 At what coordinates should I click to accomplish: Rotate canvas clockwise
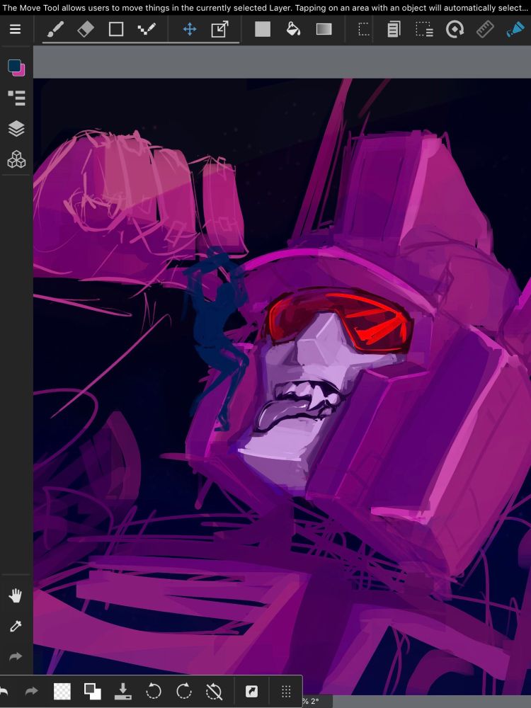click(x=184, y=691)
